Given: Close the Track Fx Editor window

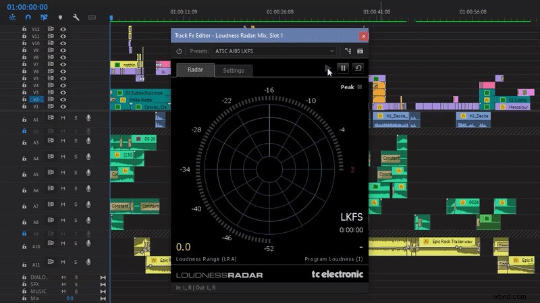Looking at the screenshot, I should [x=363, y=36].
